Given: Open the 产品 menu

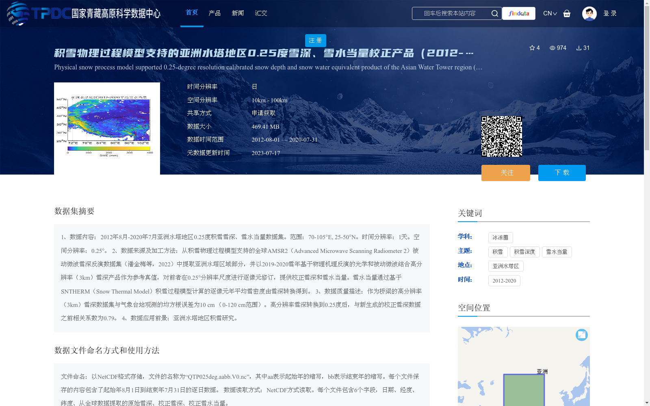Looking at the screenshot, I should 214,13.
